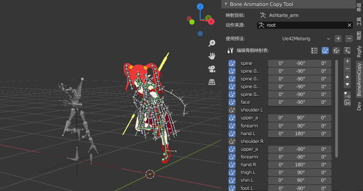Toggle rotation mapping for hand.R
This screenshot has width=363, height=191.
[x=232, y=165]
